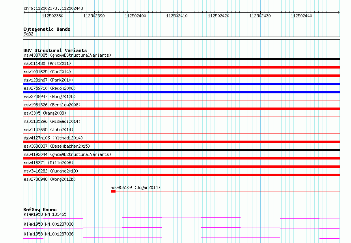
Task: Click ruler position 112502430
Action: coord(260,16)
